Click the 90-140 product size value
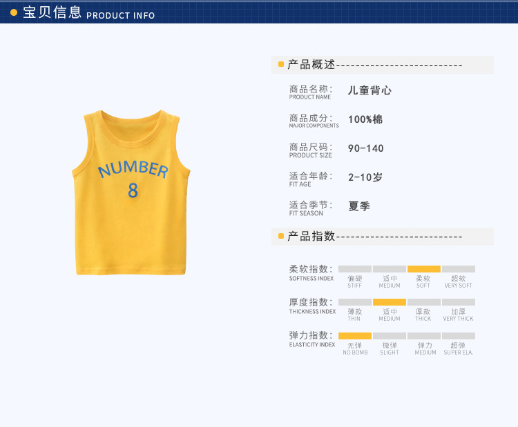Screen dimensions: 518x427 (x=365, y=148)
